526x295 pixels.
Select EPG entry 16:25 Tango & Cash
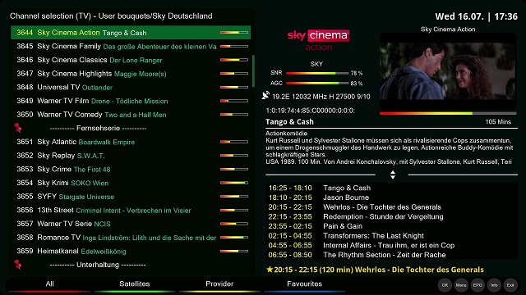391,188
